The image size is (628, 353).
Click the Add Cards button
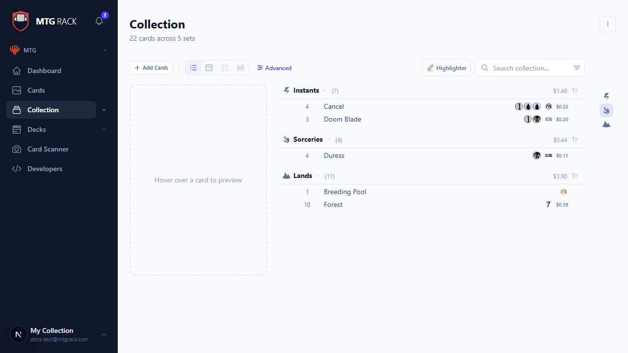click(151, 68)
